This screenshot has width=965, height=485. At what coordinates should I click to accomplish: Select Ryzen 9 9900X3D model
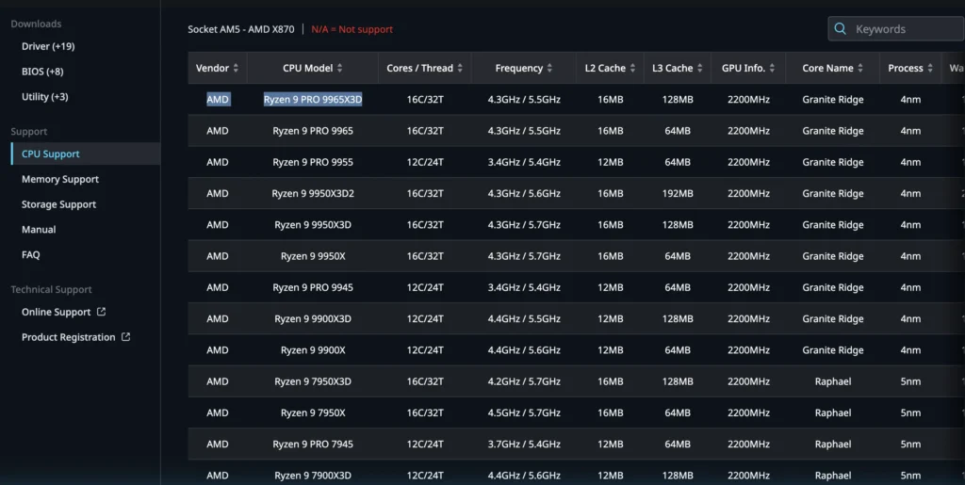coord(313,318)
